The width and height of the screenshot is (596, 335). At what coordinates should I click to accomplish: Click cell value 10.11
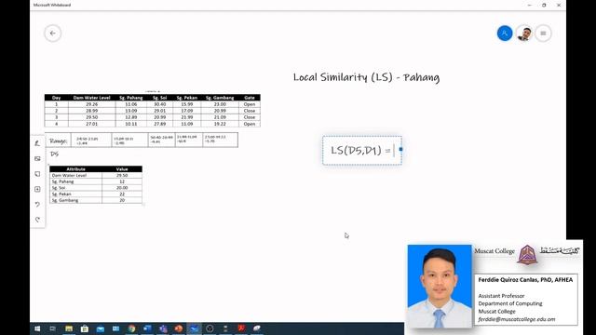pyautogui.click(x=131, y=124)
